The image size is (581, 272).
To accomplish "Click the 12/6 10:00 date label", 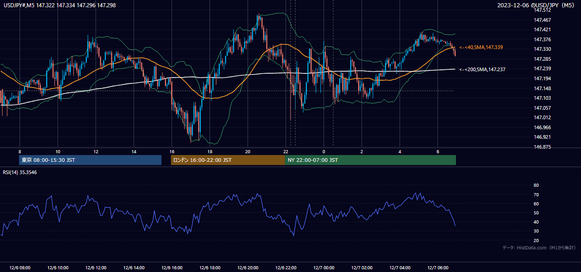I will coord(58,268).
